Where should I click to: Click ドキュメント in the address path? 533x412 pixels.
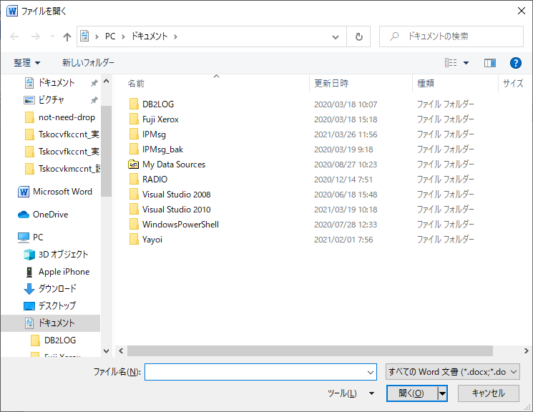click(150, 36)
